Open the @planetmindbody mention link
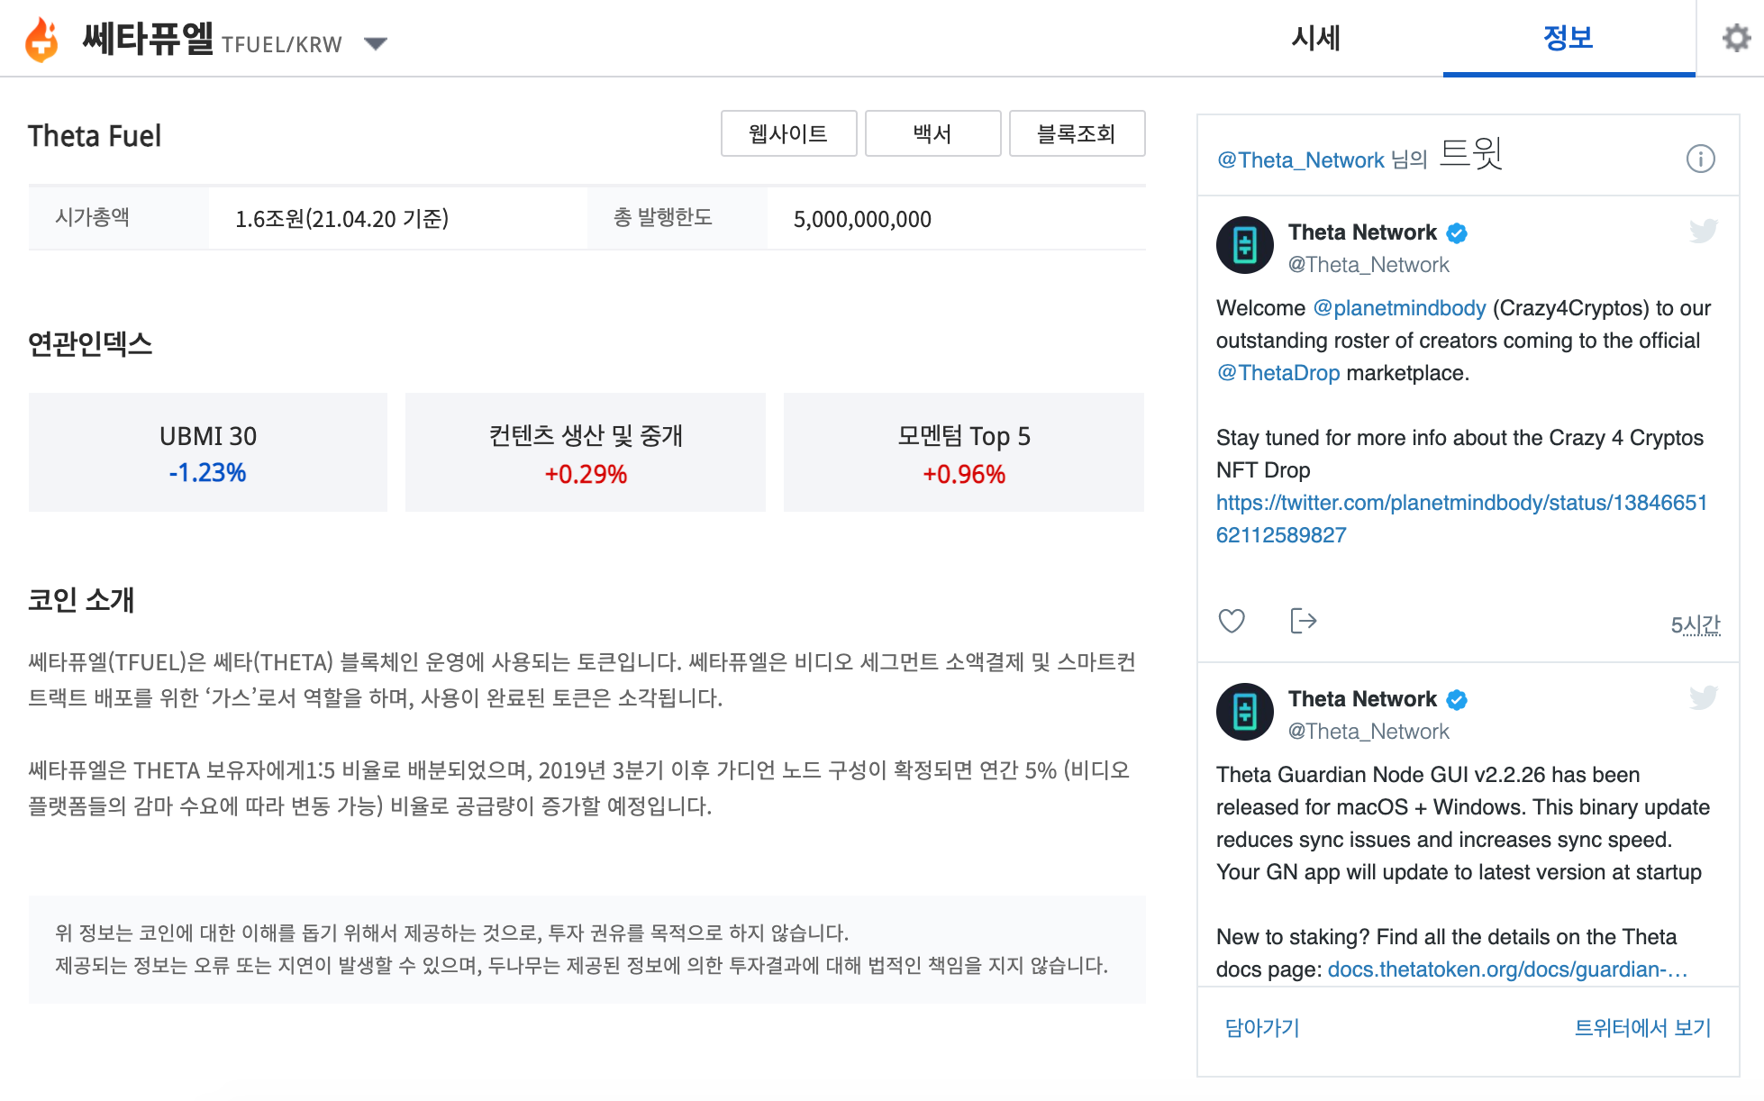 tap(1399, 308)
